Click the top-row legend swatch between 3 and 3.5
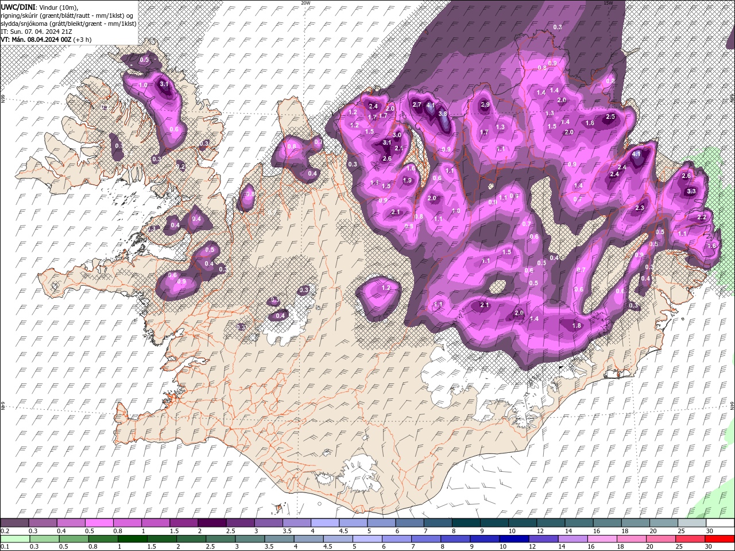The width and height of the screenshot is (735, 551). pos(268,523)
